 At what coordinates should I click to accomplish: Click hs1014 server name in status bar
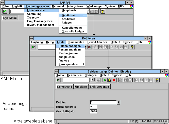click(146, 121)
